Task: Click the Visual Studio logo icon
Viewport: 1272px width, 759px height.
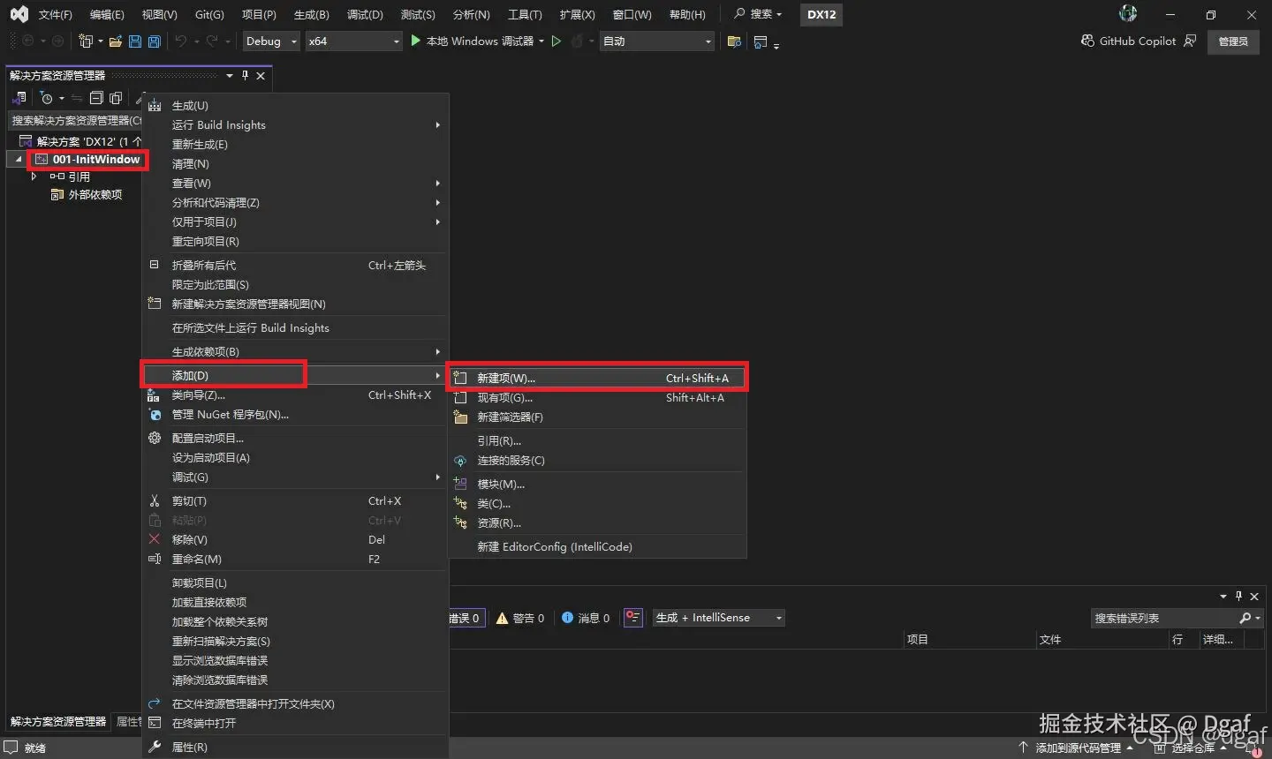Action: coord(19,14)
